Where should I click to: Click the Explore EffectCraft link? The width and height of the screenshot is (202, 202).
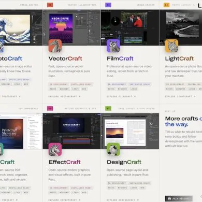pos(64,200)
